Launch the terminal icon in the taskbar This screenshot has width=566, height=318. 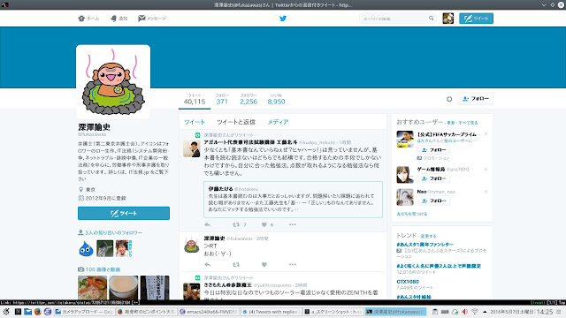(x=18, y=312)
